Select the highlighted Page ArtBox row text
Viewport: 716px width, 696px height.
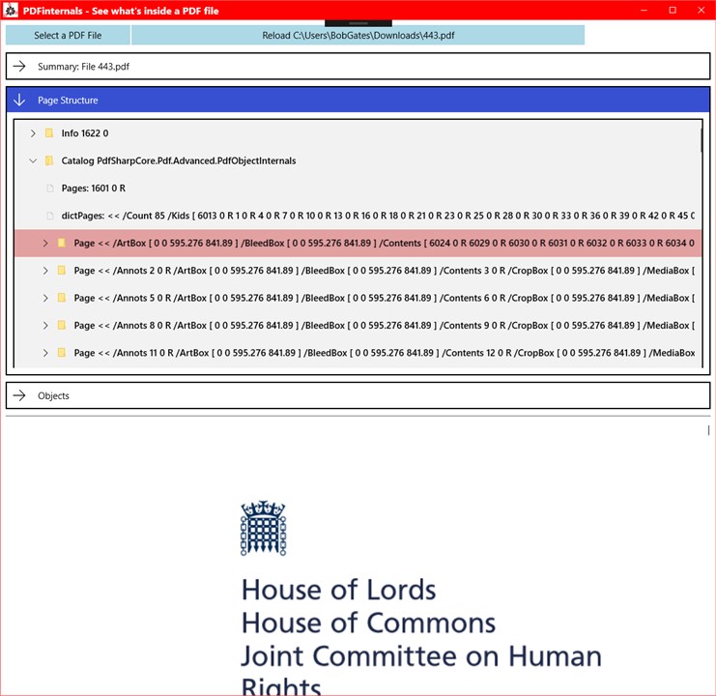point(385,243)
